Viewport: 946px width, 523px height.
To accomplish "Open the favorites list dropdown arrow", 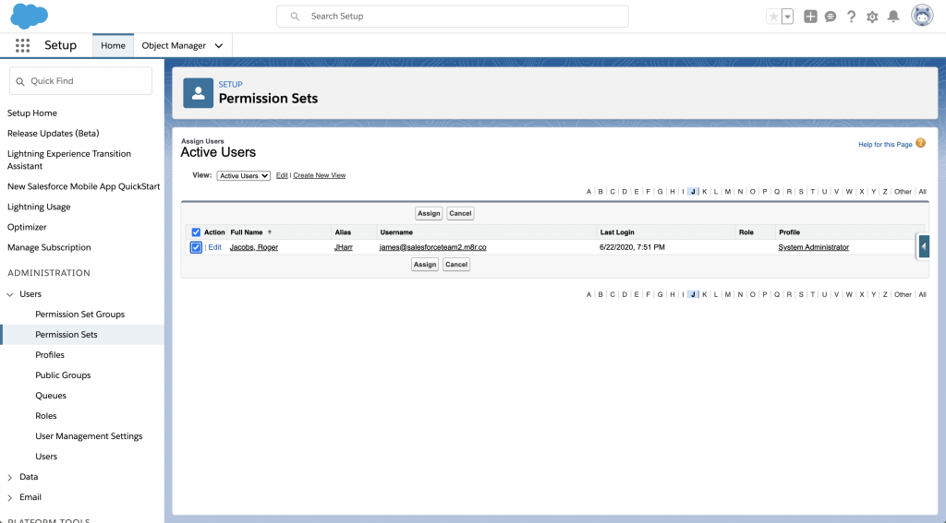I will tap(787, 17).
